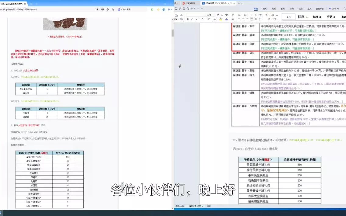Click the browser page vertical scrollbar thumb
This screenshot has width=346, height=216.
(173, 33)
